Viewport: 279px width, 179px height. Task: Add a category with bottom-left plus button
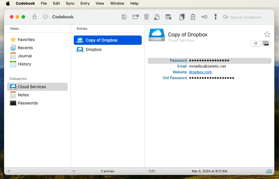(x=9, y=171)
